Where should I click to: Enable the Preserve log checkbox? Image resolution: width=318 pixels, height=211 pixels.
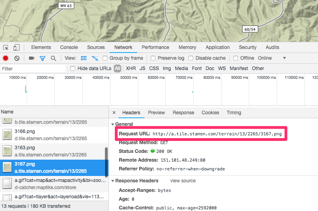click(153, 58)
